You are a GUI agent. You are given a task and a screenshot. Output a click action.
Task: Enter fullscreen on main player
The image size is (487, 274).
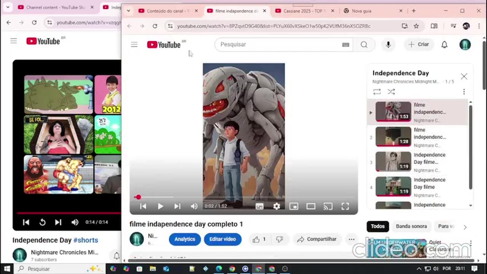[x=345, y=206]
